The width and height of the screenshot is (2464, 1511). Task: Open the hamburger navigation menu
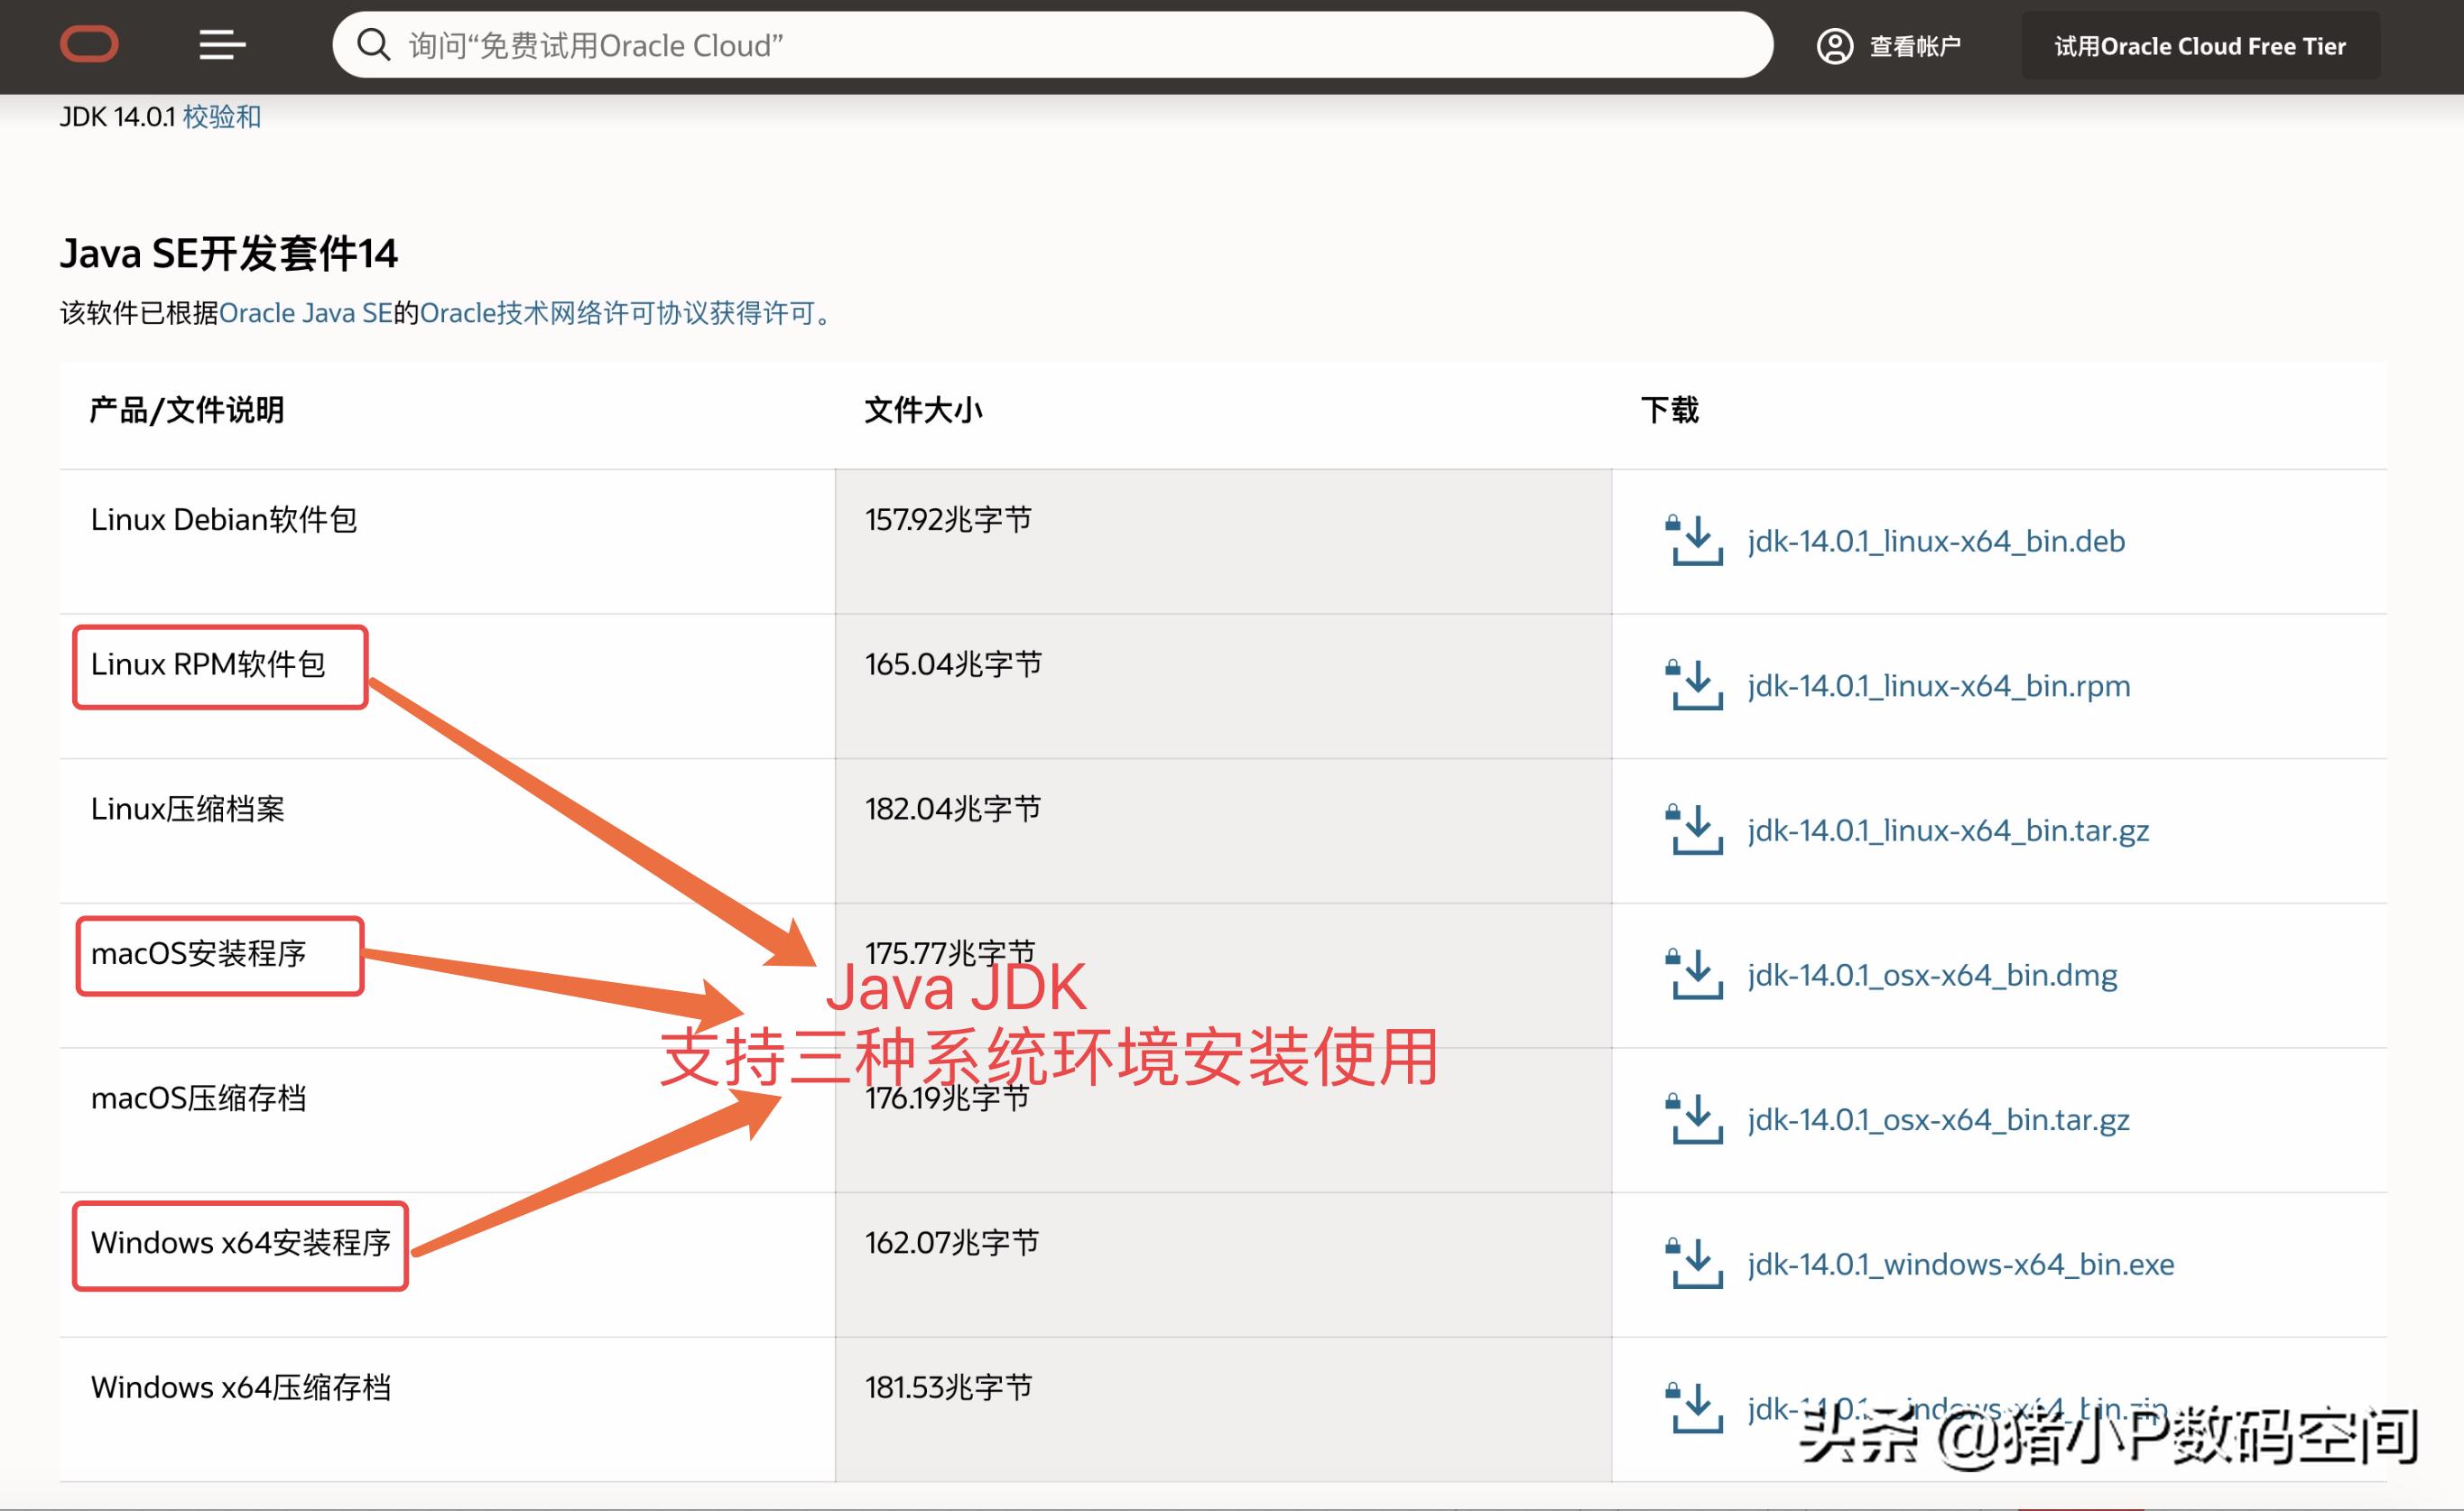221,45
